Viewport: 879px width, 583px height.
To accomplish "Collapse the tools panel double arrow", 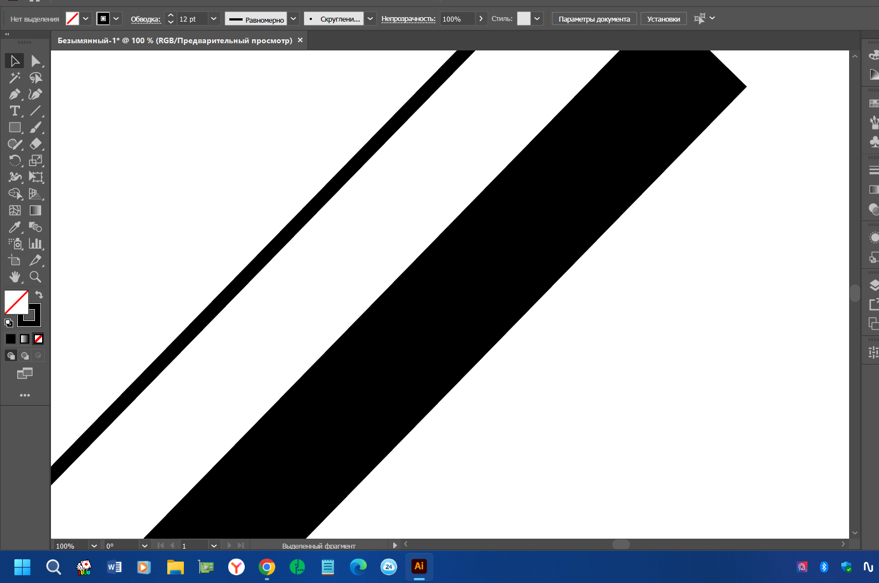I will [x=7, y=34].
